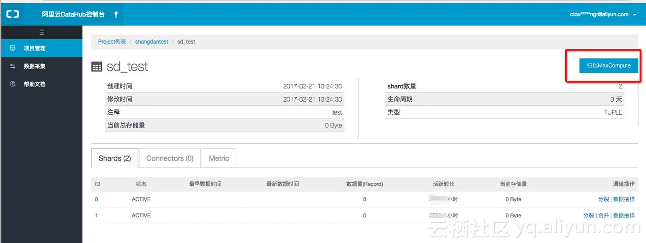Click the shard数量 label
Viewport: 646px width, 243px height.
(x=401, y=86)
